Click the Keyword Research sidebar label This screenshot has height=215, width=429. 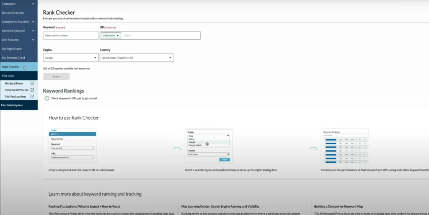click(x=13, y=31)
